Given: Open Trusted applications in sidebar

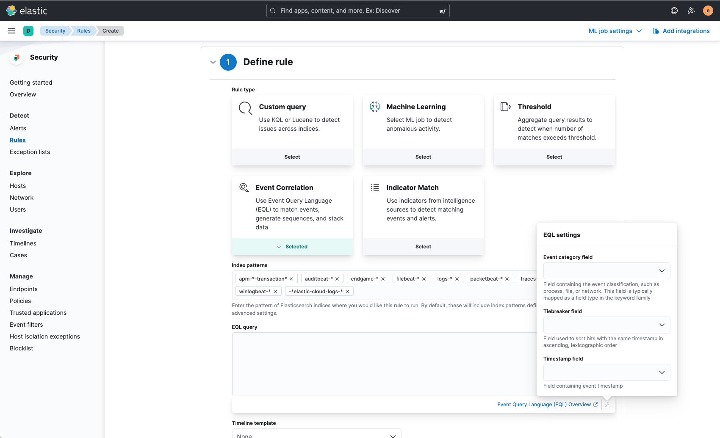Looking at the screenshot, I should coord(38,313).
